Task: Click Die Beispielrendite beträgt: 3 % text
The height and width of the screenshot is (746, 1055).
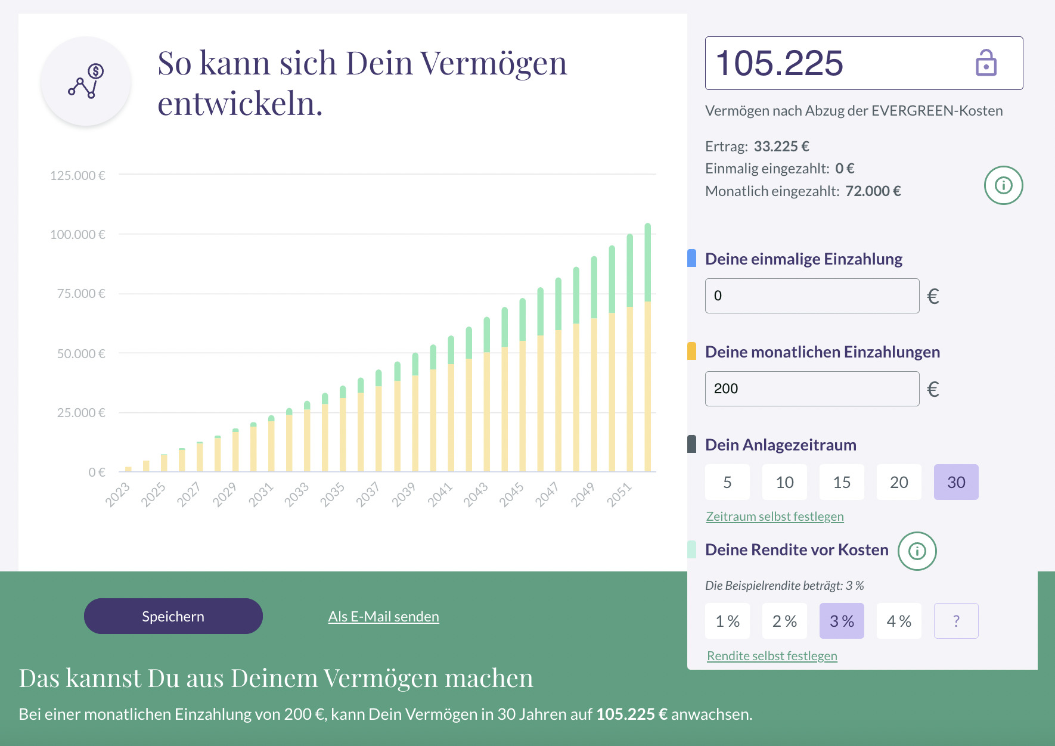Action: tap(784, 585)
